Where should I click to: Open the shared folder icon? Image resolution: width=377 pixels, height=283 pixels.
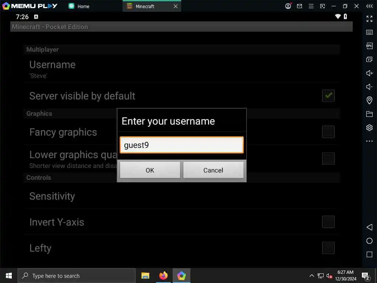click(369, 114)
